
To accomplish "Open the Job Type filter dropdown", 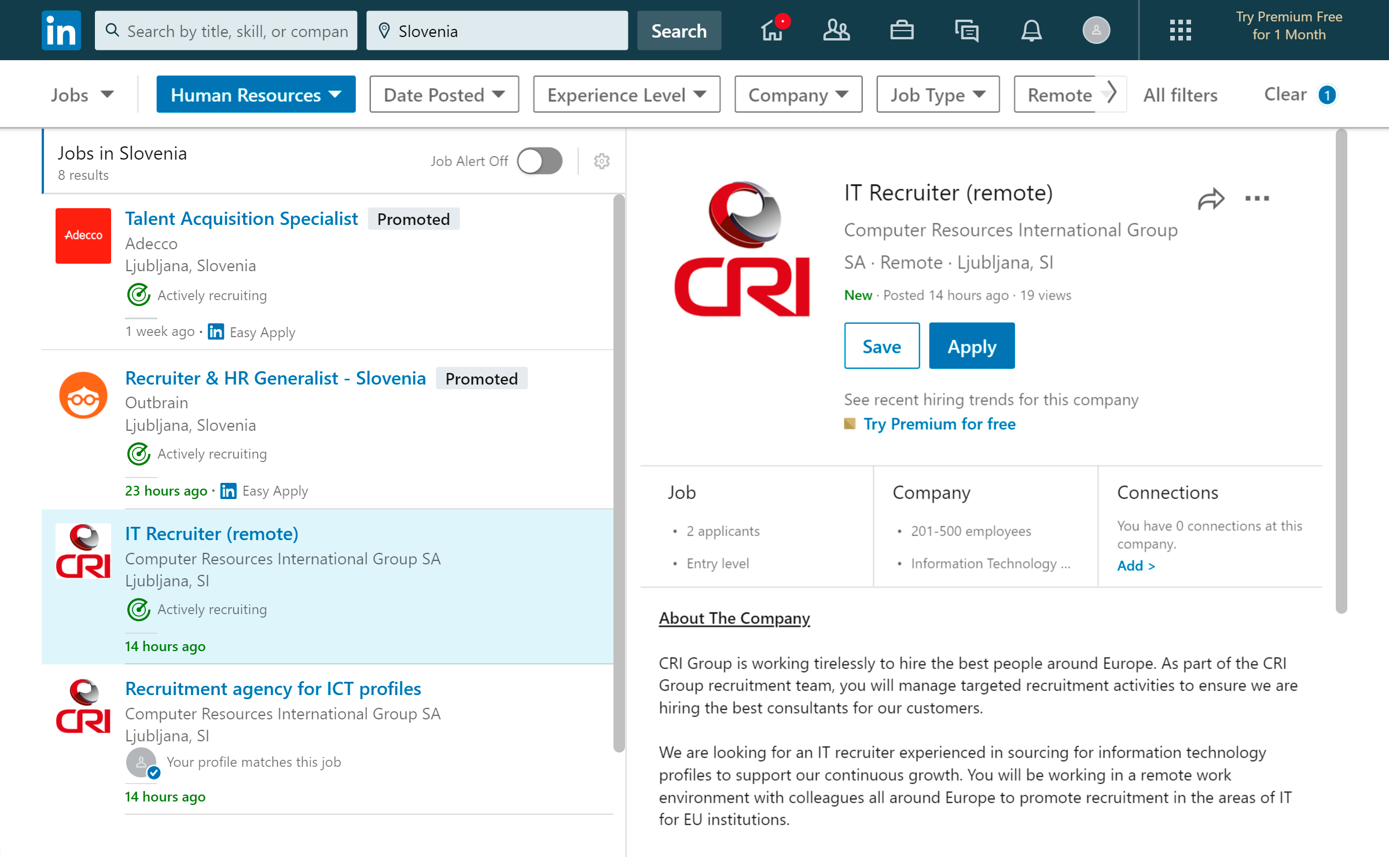I will click(x=938, y=94).
